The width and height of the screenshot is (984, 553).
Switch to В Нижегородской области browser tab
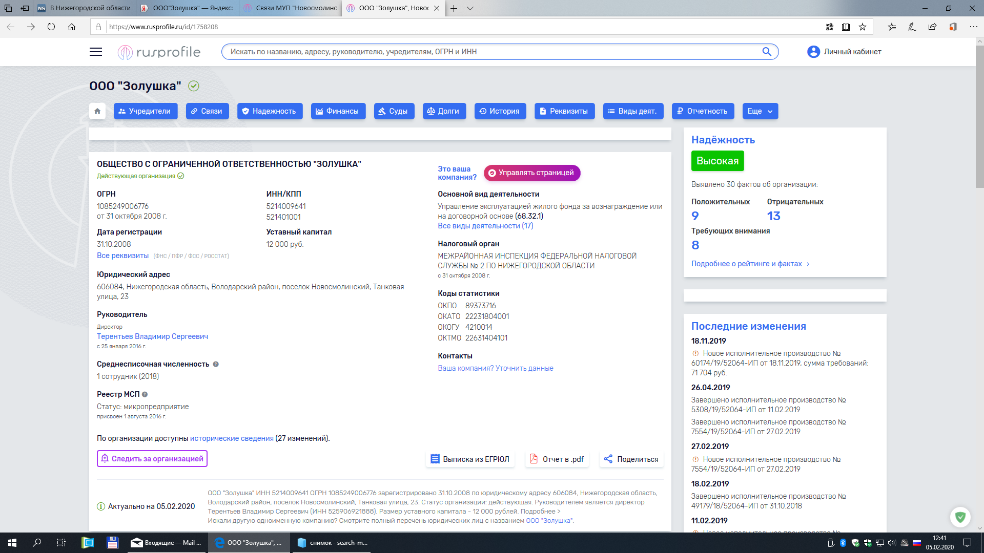pos(85,8)
